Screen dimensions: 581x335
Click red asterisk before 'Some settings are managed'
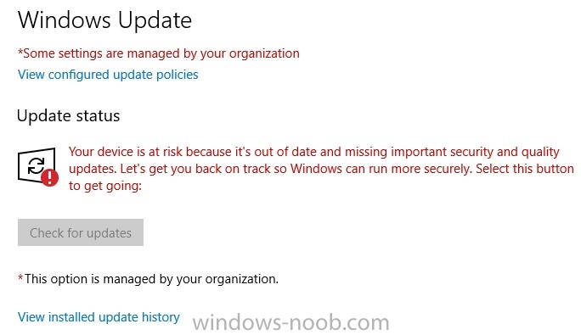pyautogui.click(x=20, y=53)
